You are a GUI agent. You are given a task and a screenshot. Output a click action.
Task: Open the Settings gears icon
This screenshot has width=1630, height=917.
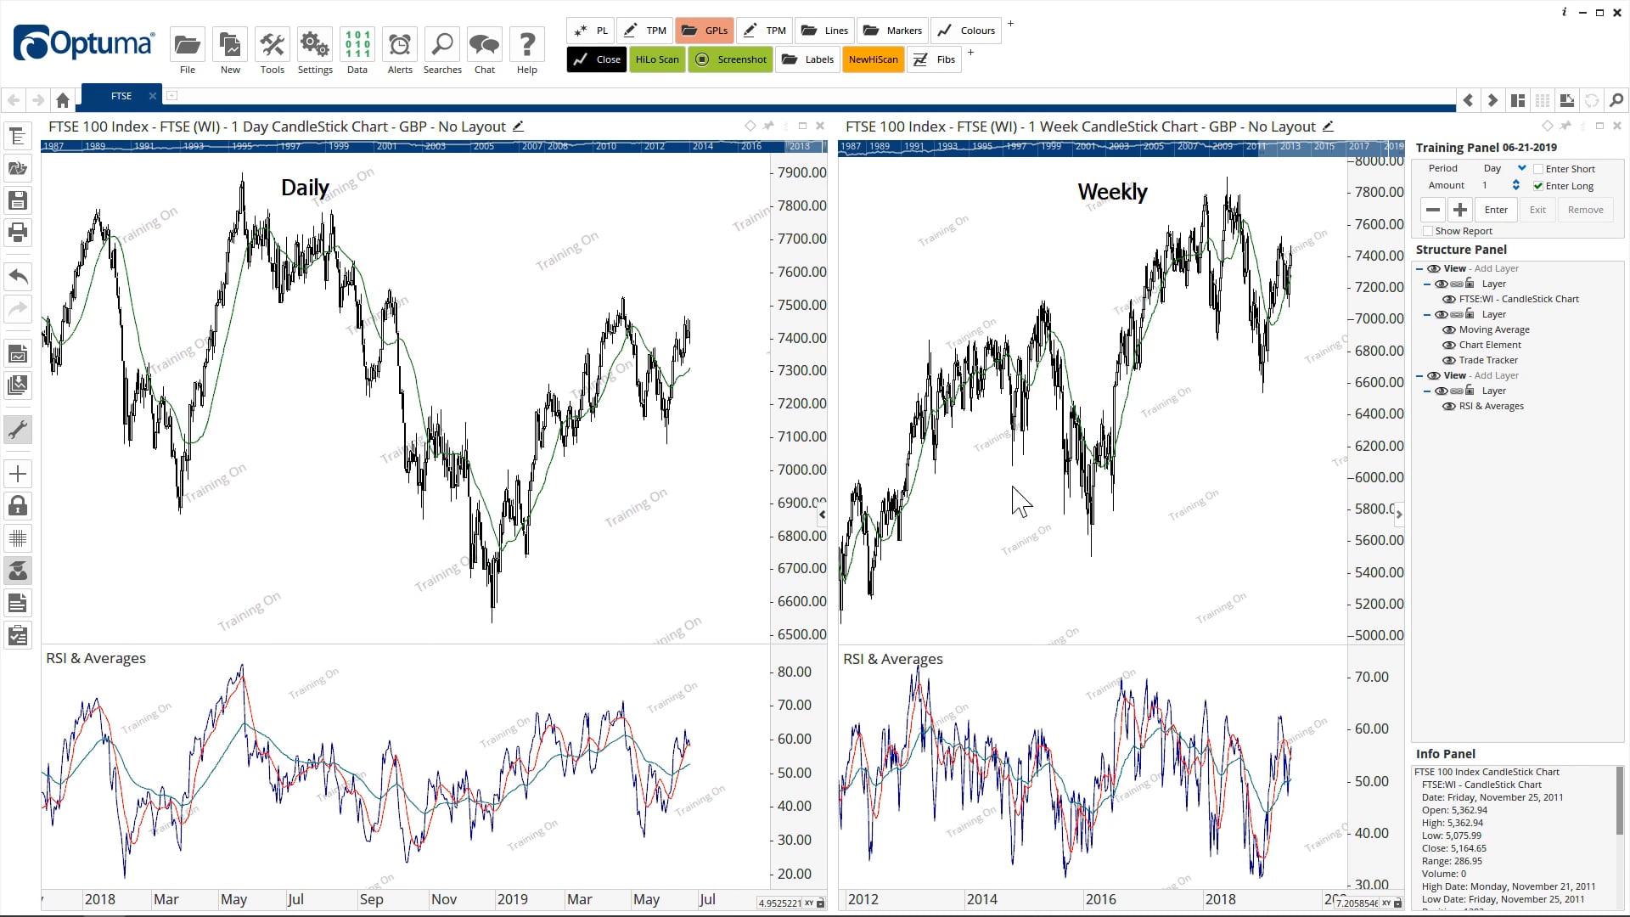coord(315,44)
